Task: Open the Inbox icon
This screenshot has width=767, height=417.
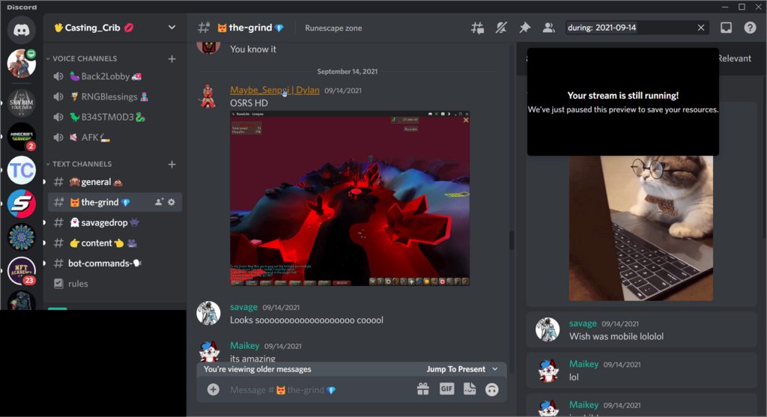Action: pyautogui.click(x=726, y=28)
